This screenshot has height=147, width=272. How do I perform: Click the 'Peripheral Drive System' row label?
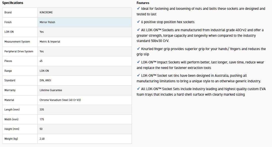coord(19,51)
